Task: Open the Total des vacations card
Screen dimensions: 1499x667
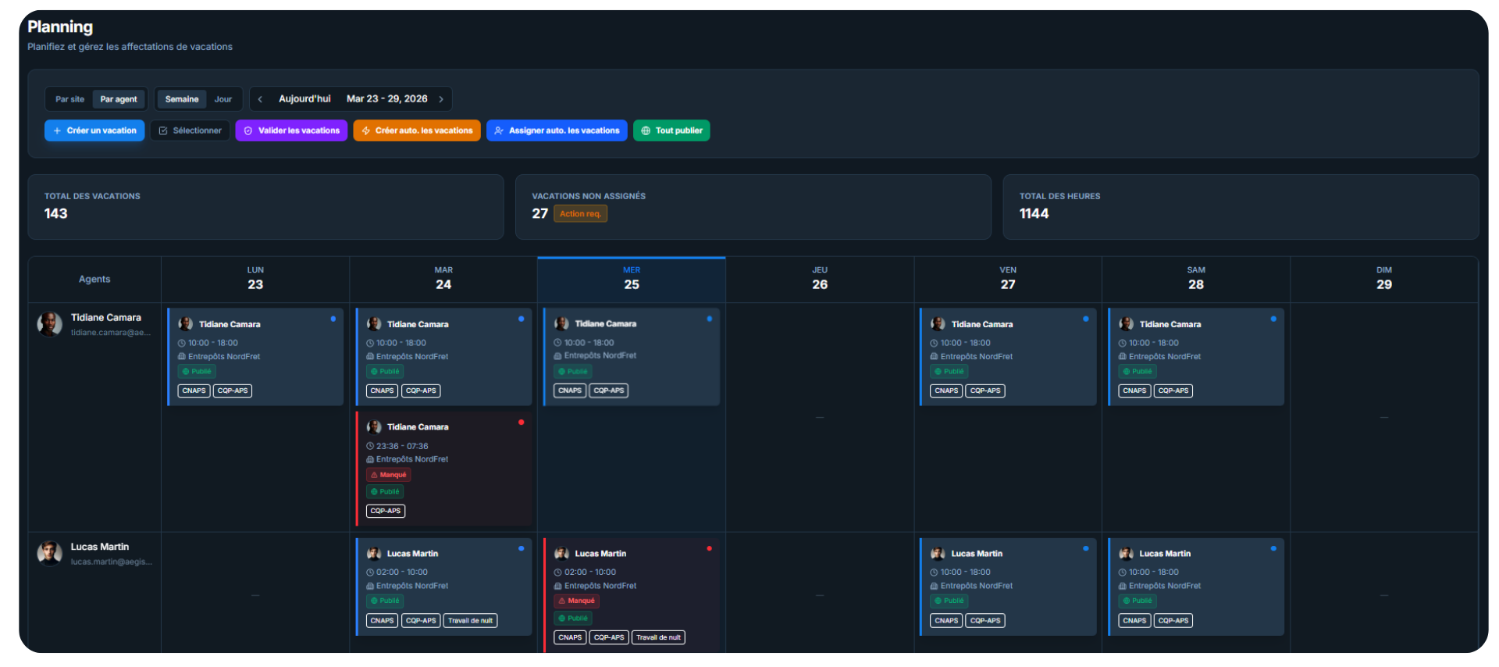Action: pyautogui.click(x=265, y=207)
